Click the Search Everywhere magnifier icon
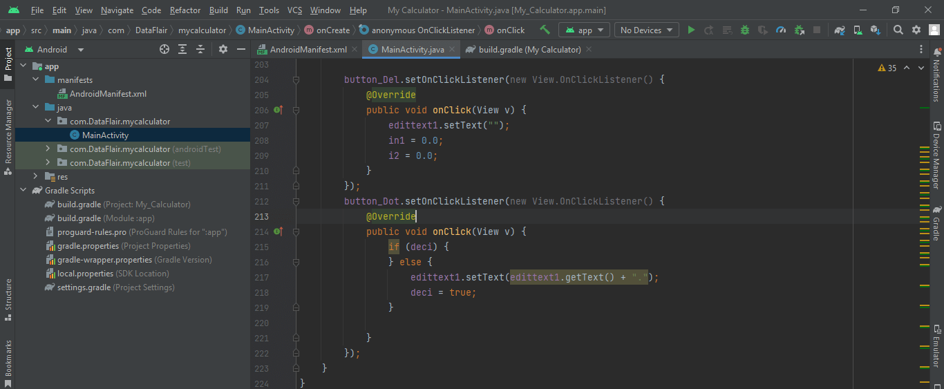 [x=898, y=30]
